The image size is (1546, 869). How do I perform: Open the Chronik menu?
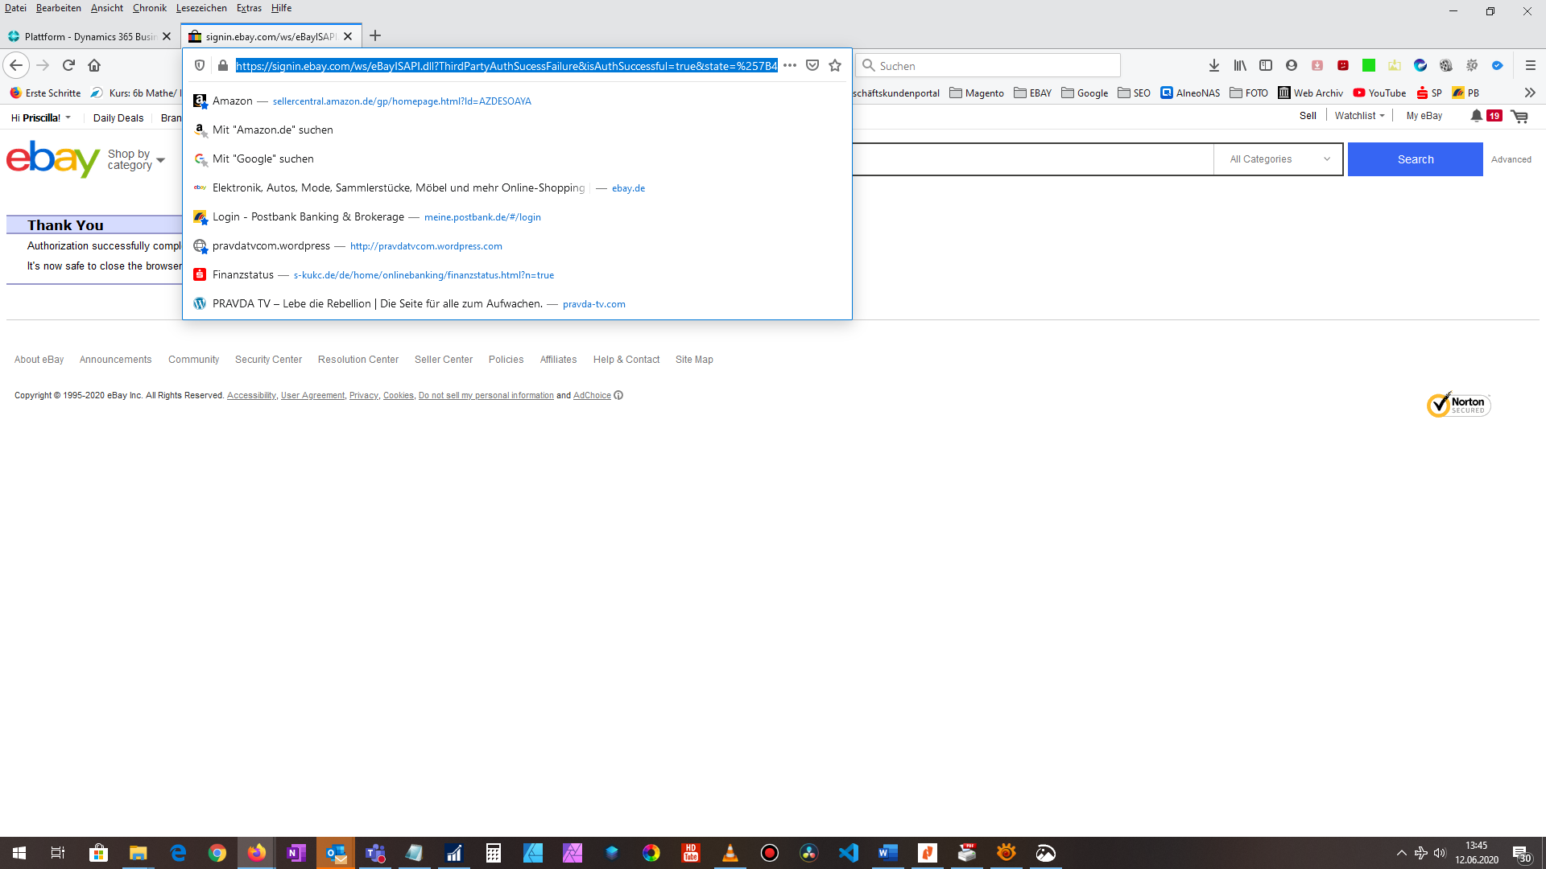tap(150, 8)
